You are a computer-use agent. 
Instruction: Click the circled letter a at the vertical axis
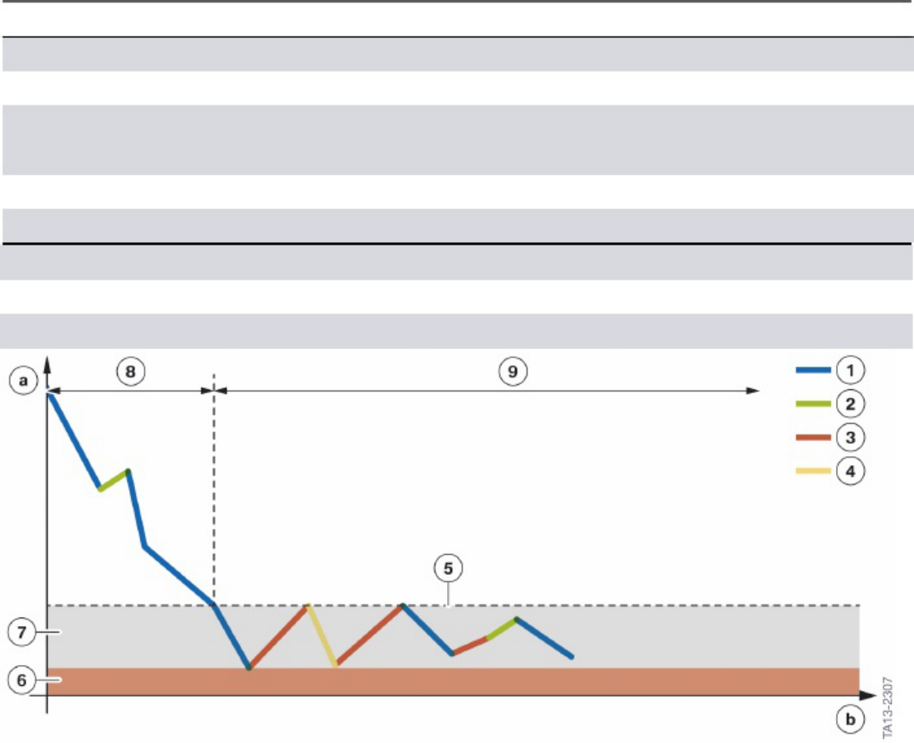click(23, 381)
